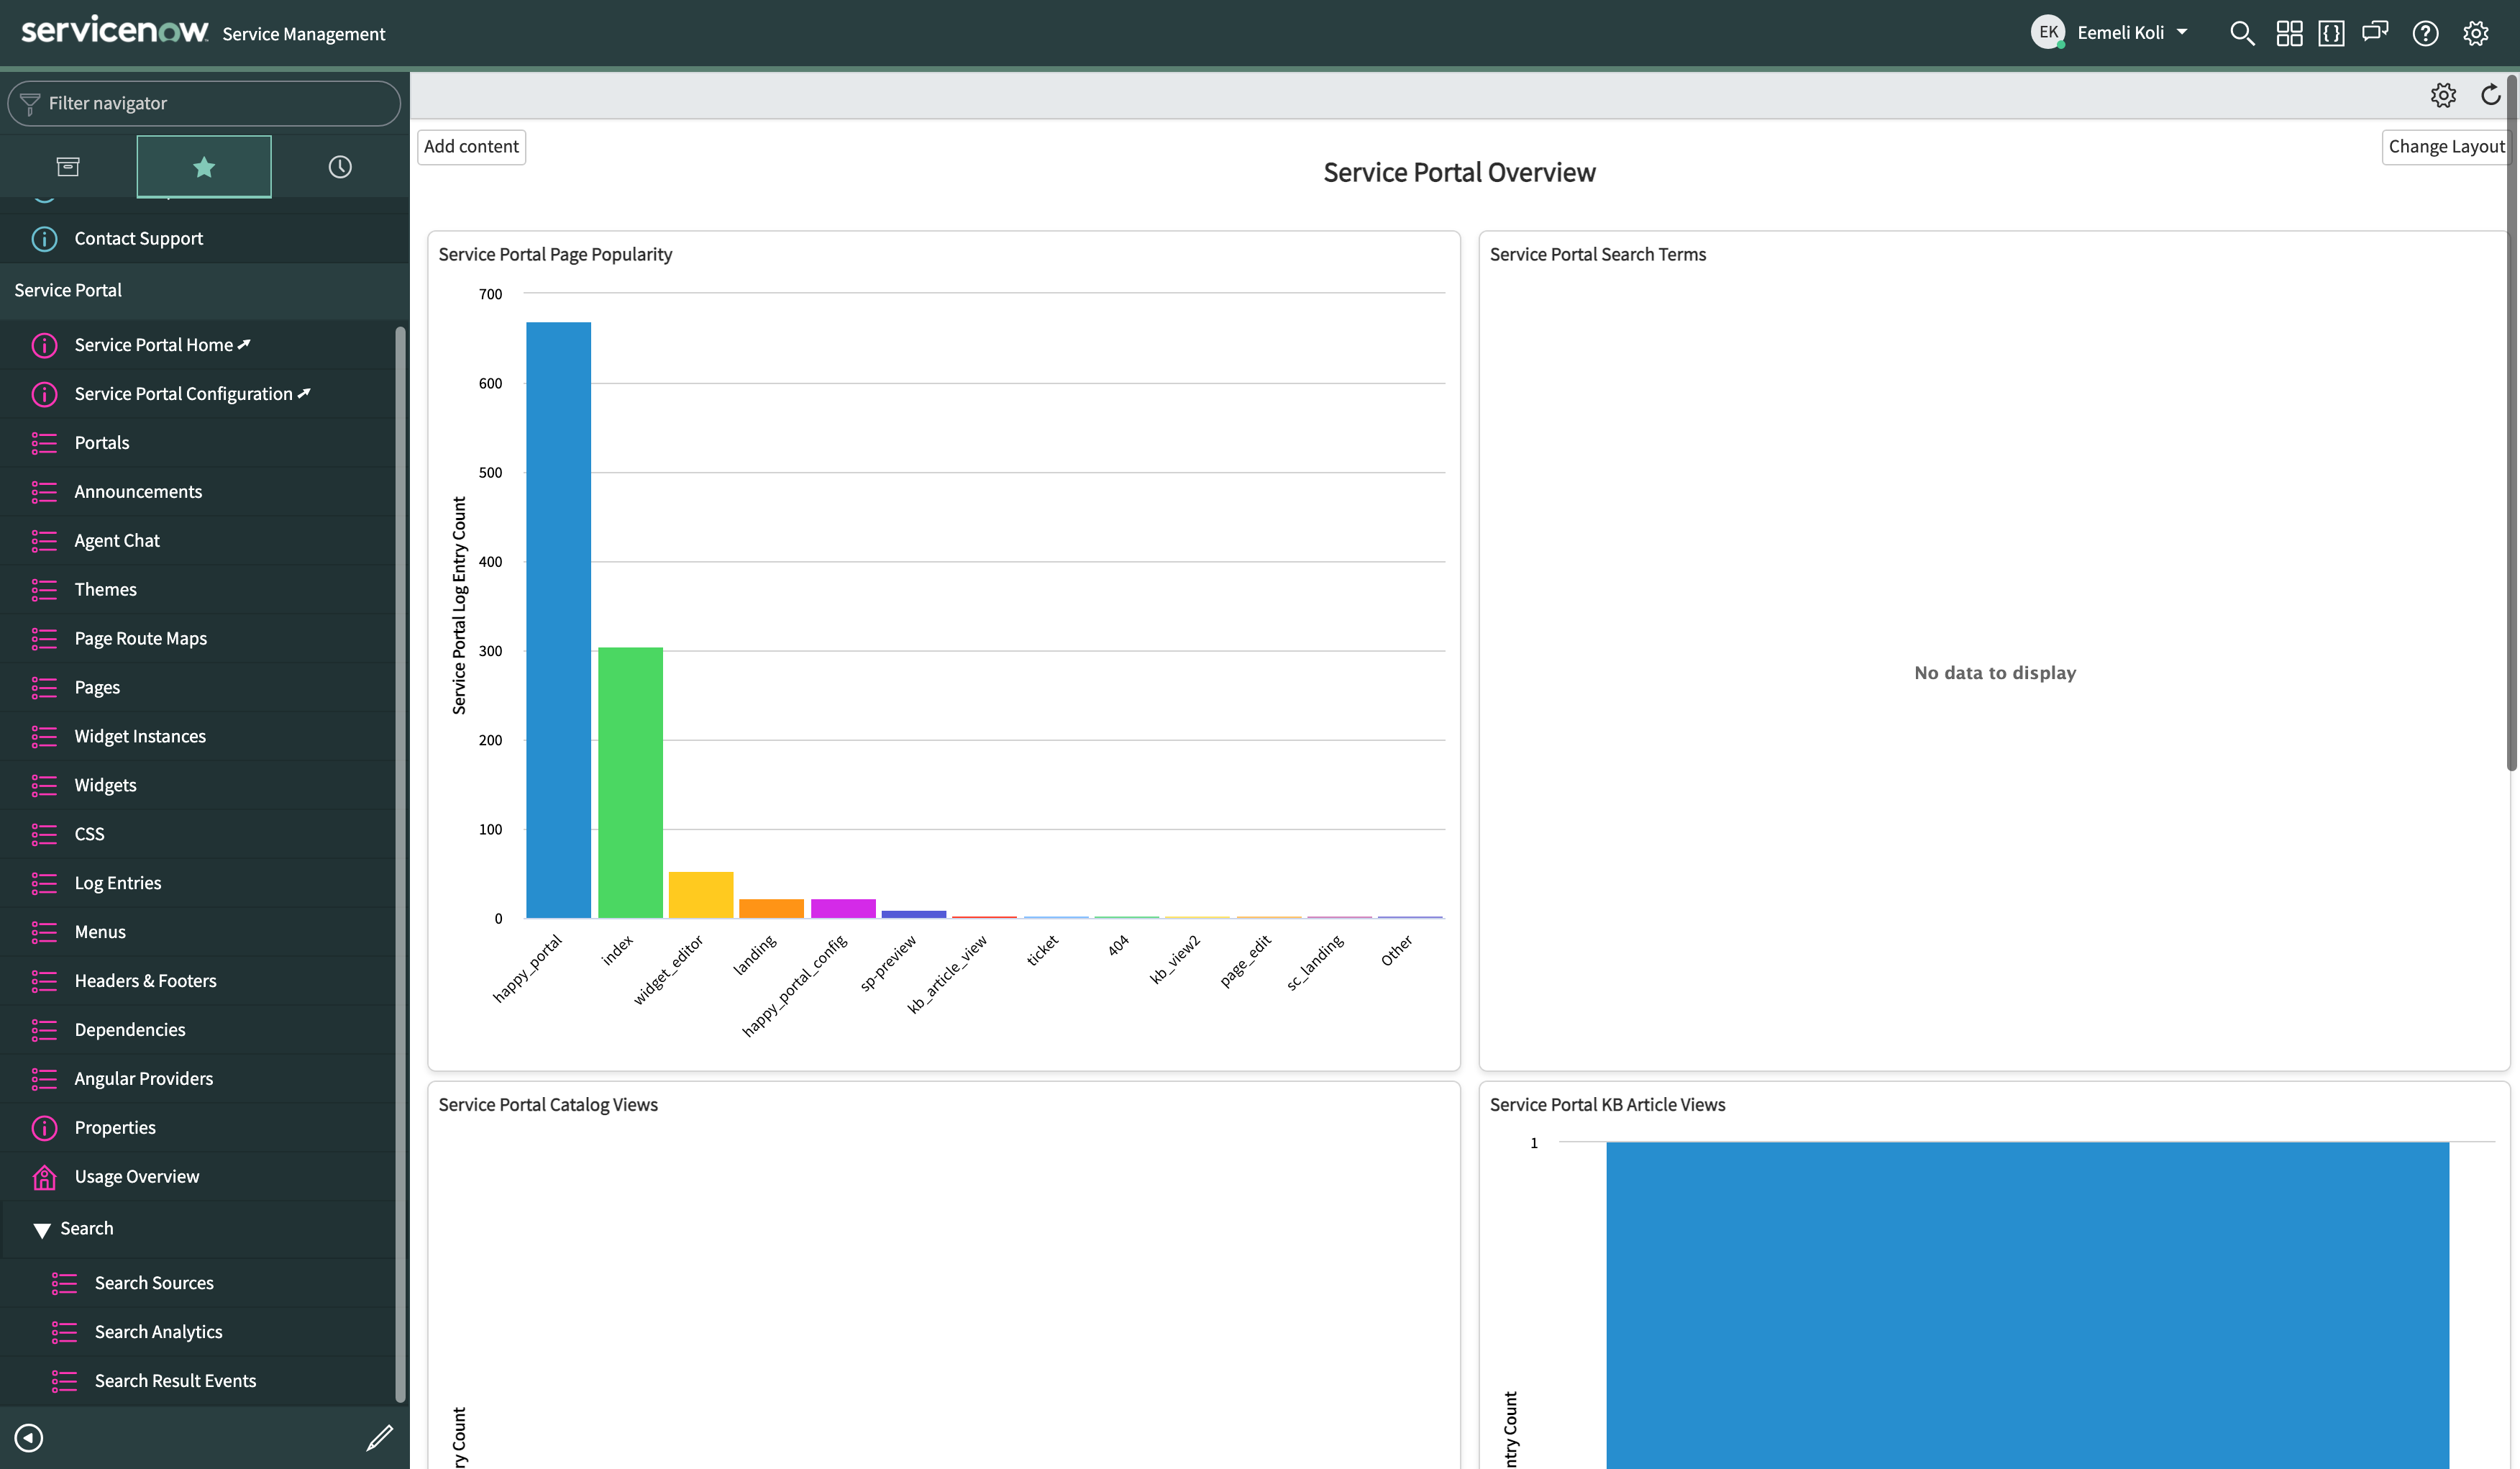Open CSS module

click(89, 835)
